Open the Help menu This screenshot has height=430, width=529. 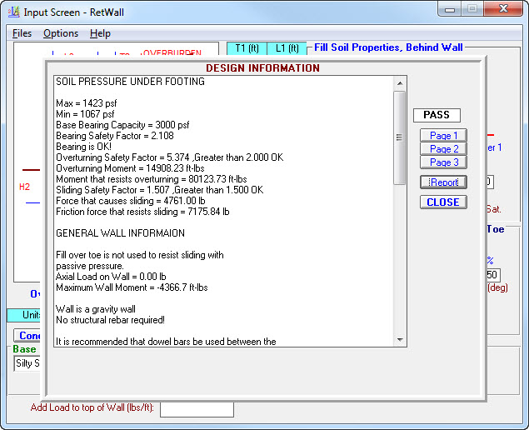click(x=100, y=33)
